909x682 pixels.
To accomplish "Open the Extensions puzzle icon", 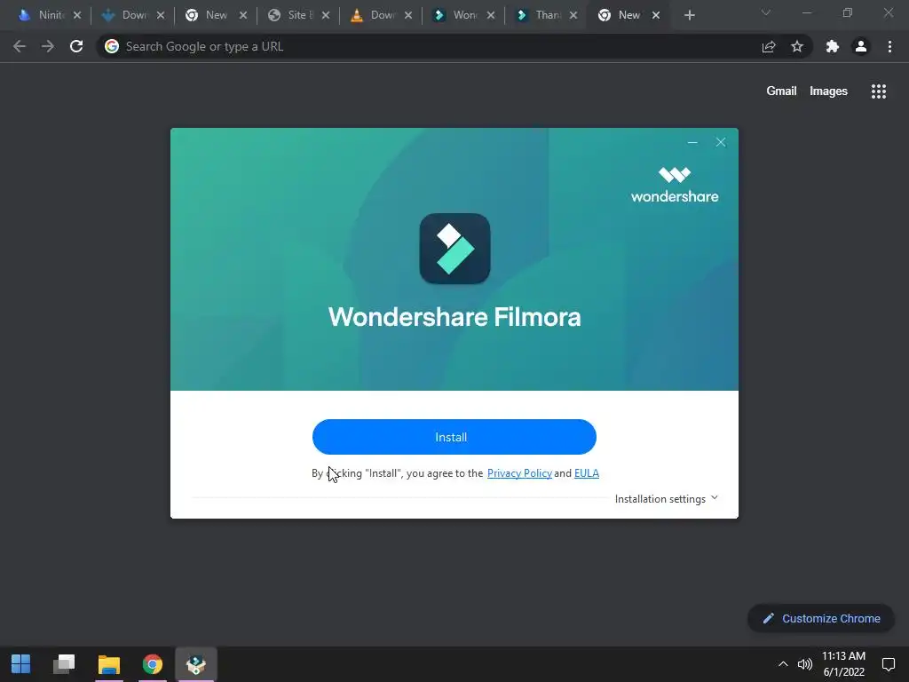I will pyautogui.click(x=833, y=46).
